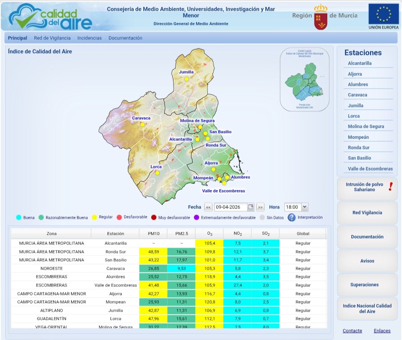Click the Avisos sidebar button

coord(367,260)
